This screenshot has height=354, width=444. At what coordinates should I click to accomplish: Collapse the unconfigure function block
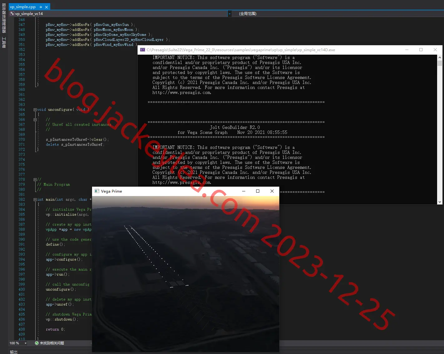pyautogui.click(x=35, y=110)
